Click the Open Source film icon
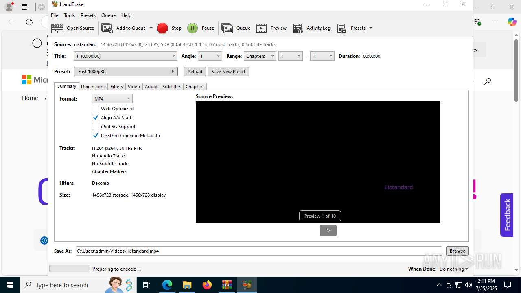521x293 pixels. coord(57,28)
